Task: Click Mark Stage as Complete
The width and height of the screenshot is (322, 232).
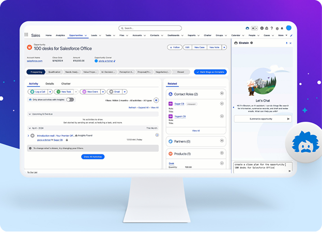Action: tap(210, 72)
